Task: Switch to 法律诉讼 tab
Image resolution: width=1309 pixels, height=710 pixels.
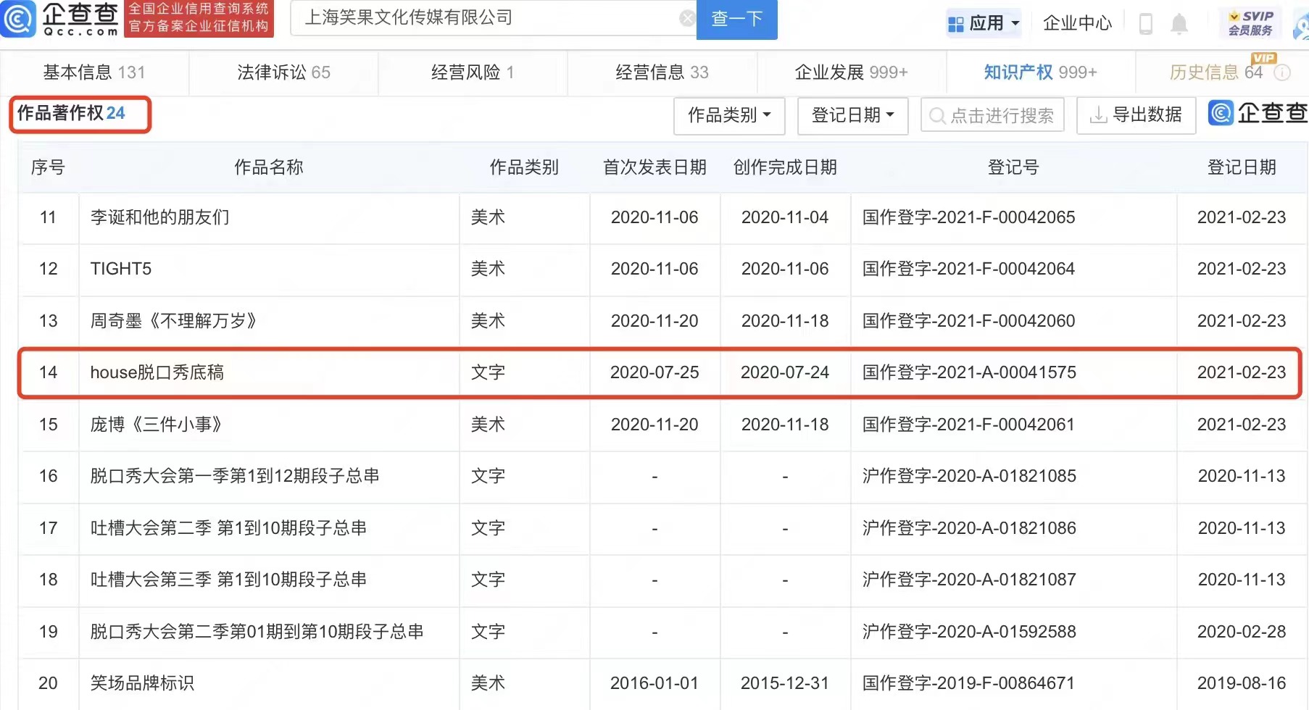Action: click(x=283, y=72)
